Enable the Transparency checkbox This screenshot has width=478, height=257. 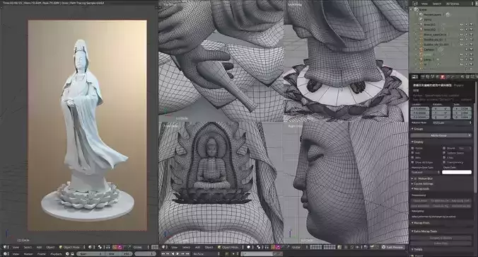444,162
